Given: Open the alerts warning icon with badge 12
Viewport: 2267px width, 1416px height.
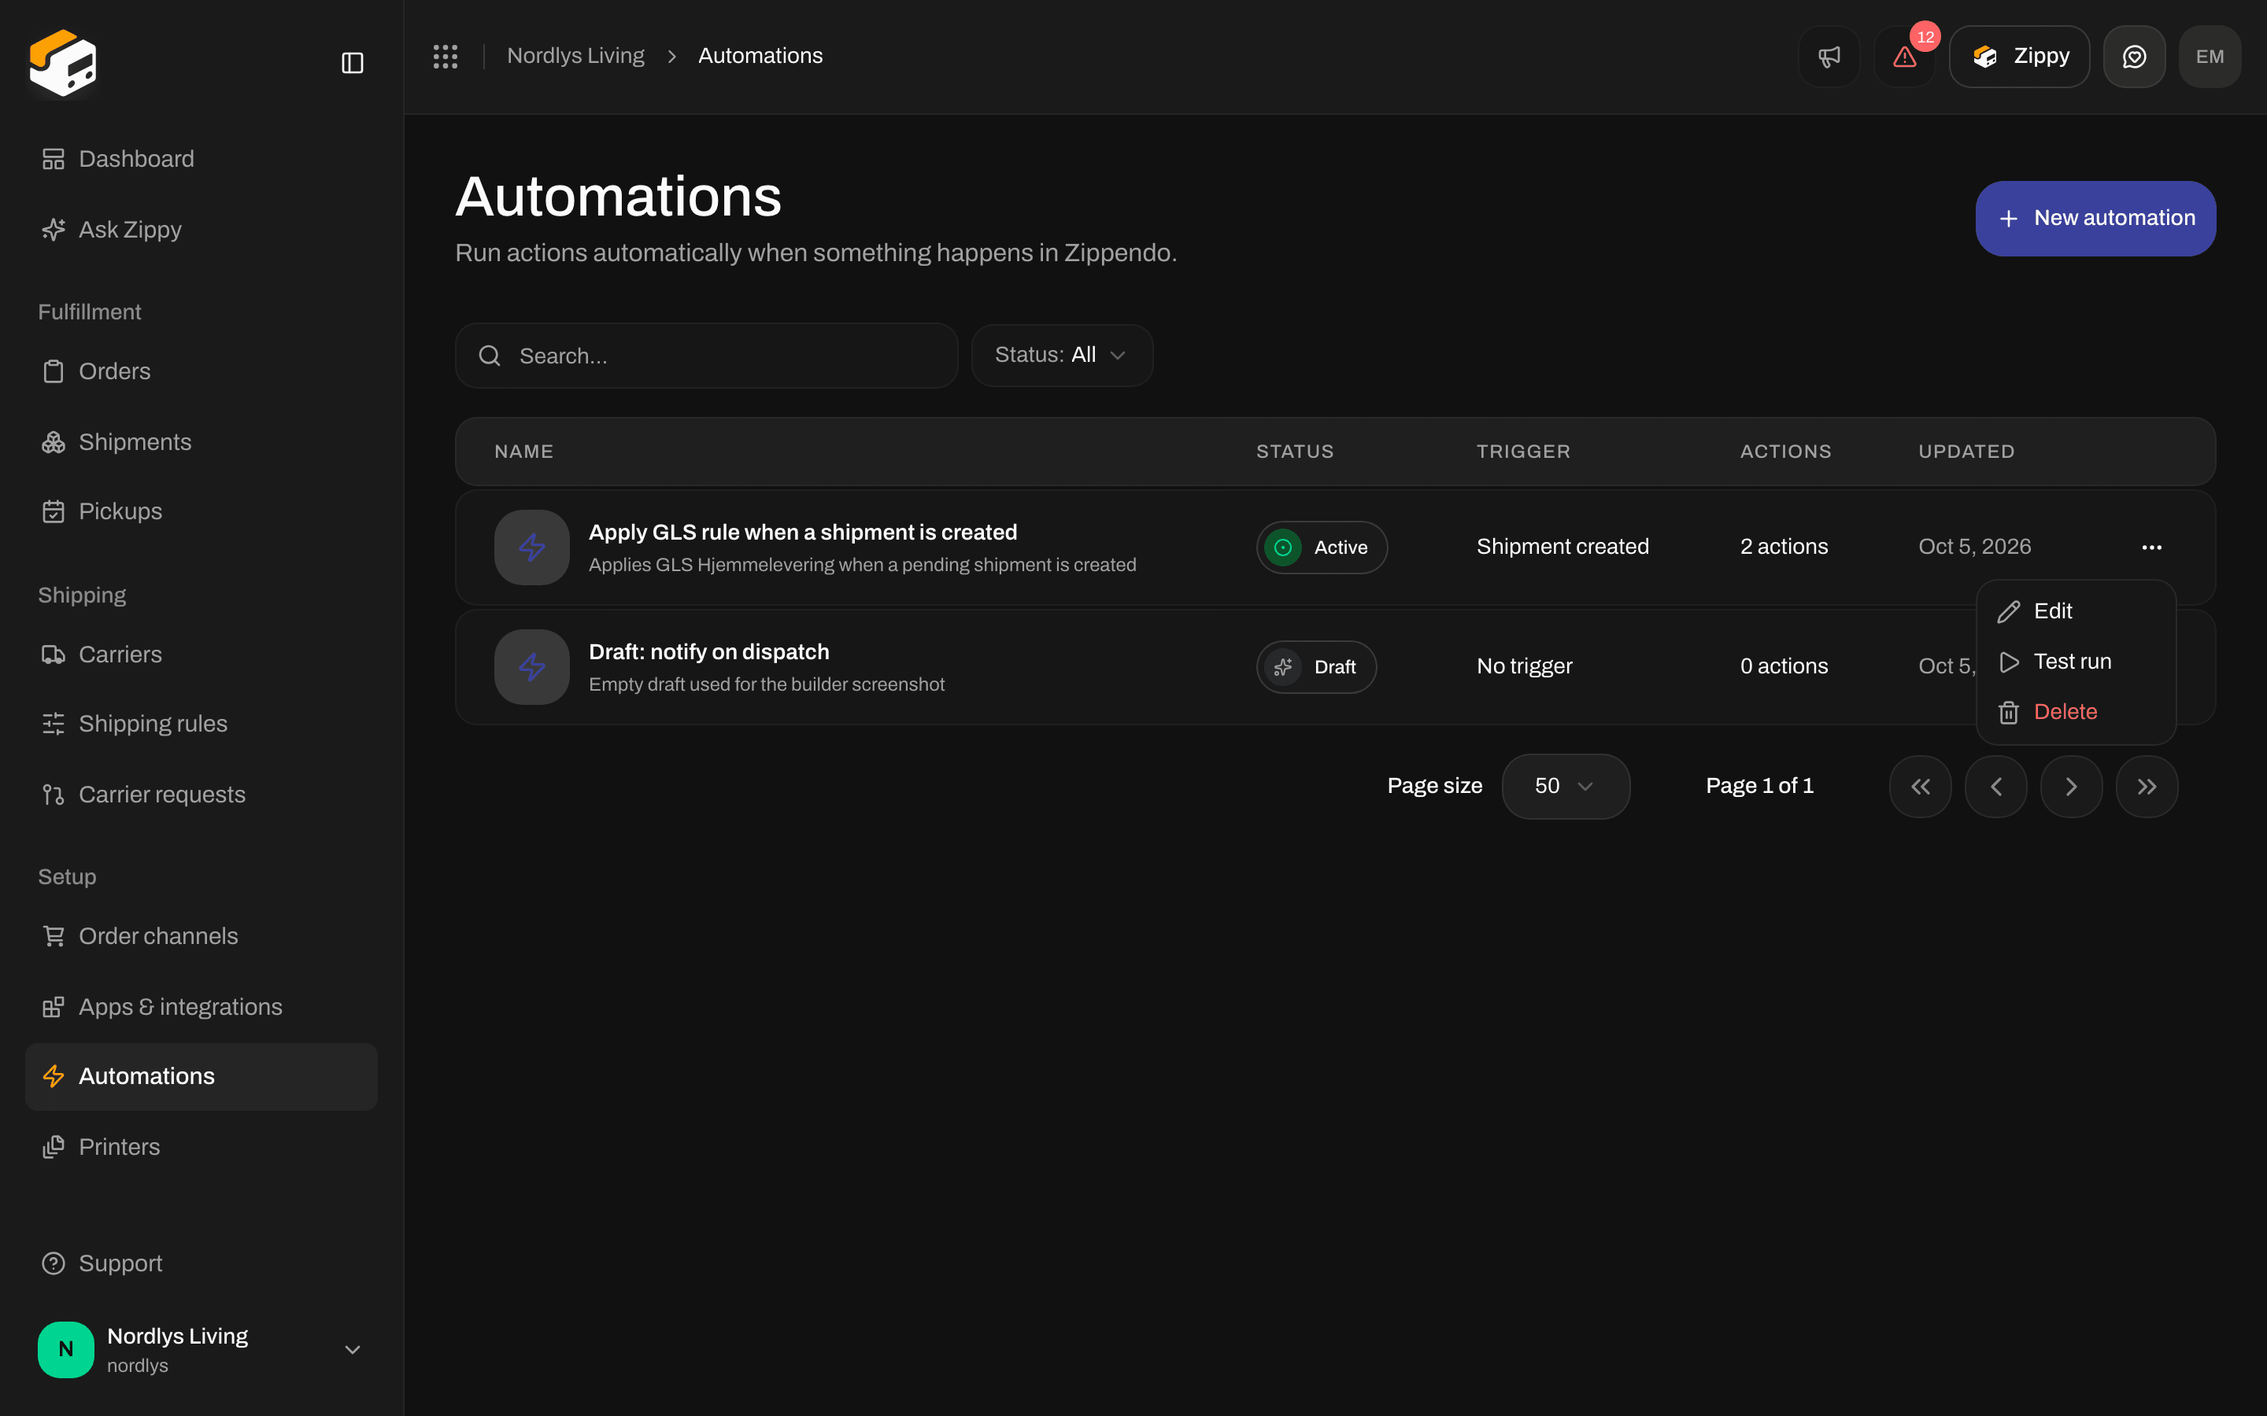Looking at the screenshot, I should 1904,56.
